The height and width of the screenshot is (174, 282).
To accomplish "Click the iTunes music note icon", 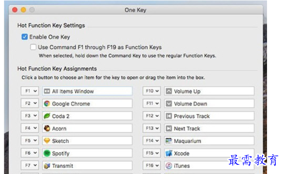I will 169,166.
